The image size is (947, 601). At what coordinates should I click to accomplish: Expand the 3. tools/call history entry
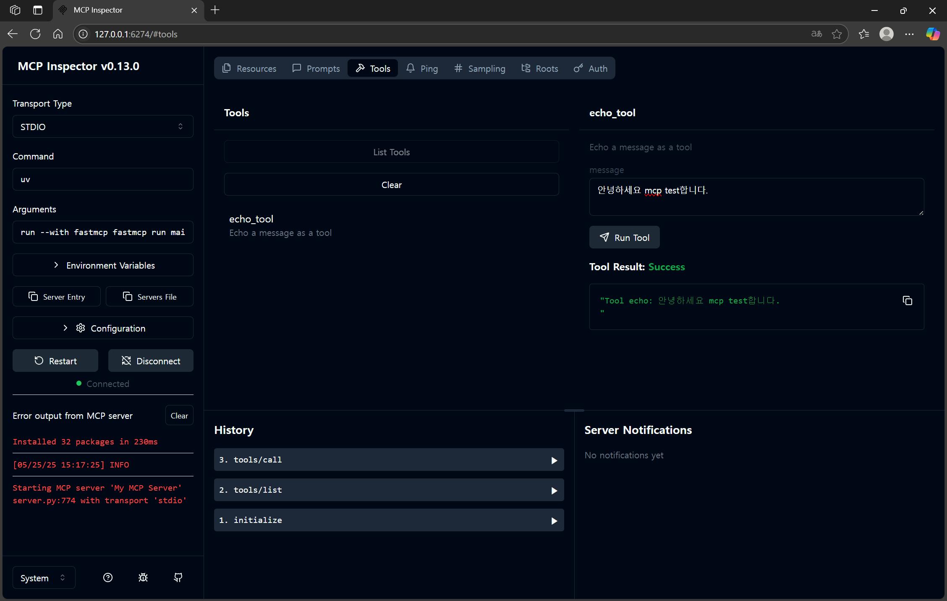[x=389, y=460]
